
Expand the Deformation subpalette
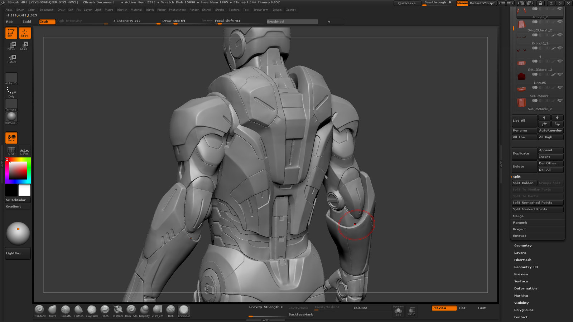[x=525, y=289]
